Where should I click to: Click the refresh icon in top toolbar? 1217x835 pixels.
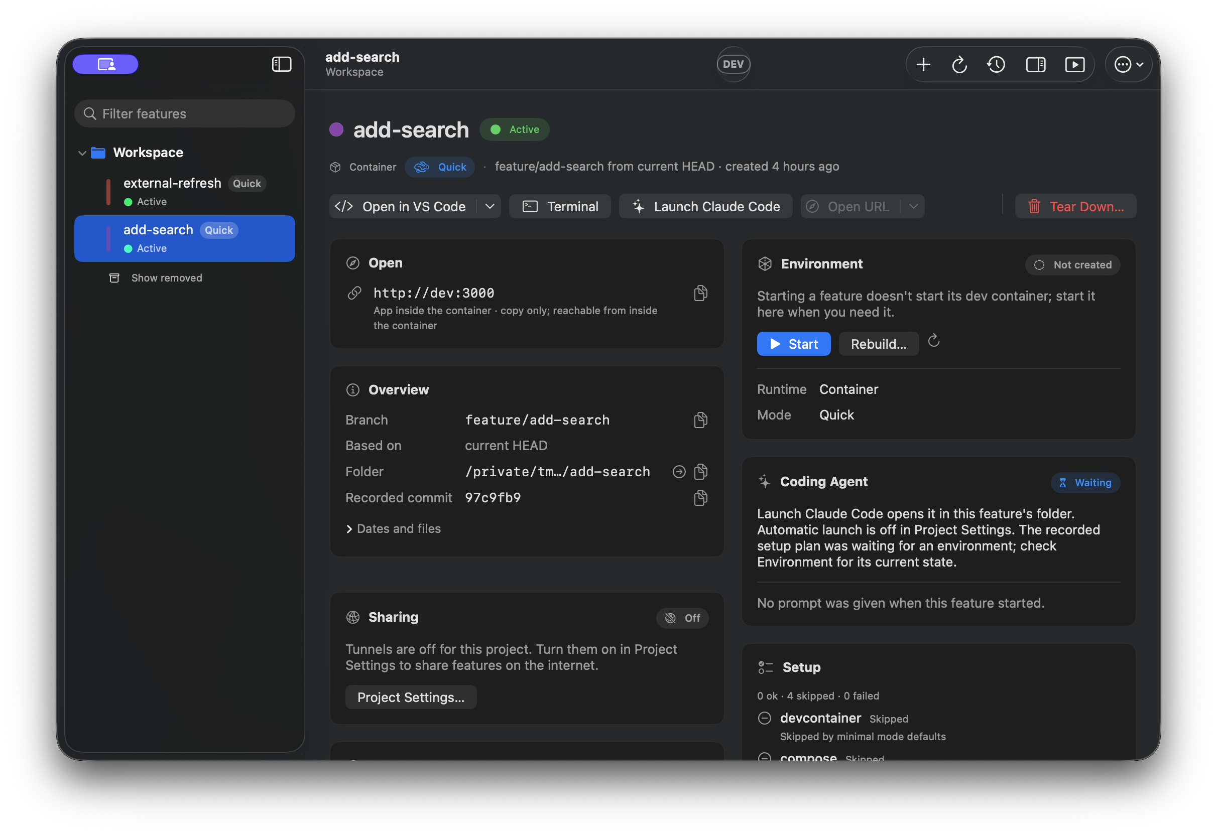[x=959, y=64]
